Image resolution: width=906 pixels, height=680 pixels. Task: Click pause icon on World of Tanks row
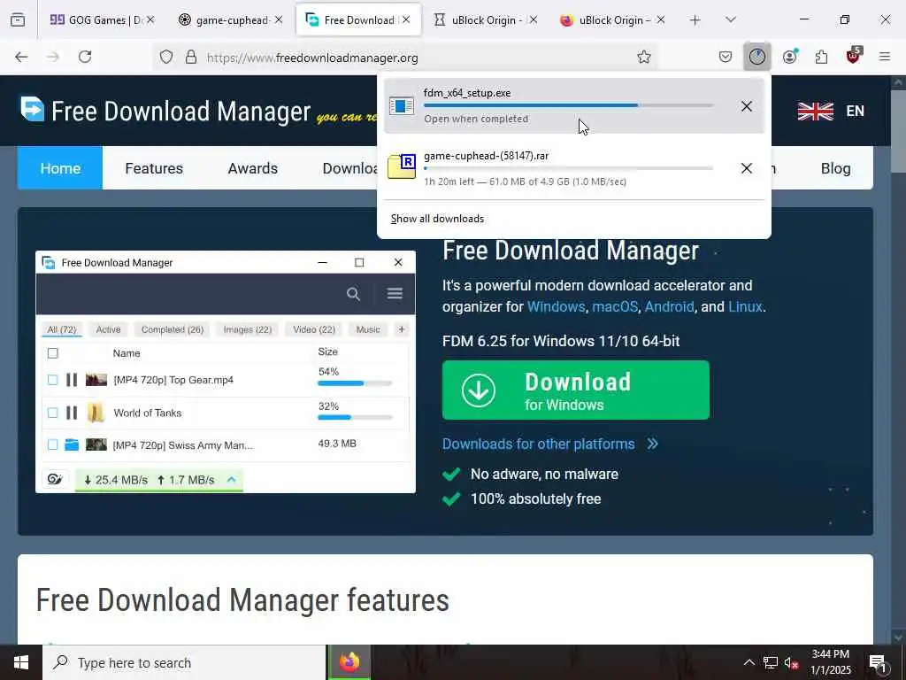click(72, 413)
